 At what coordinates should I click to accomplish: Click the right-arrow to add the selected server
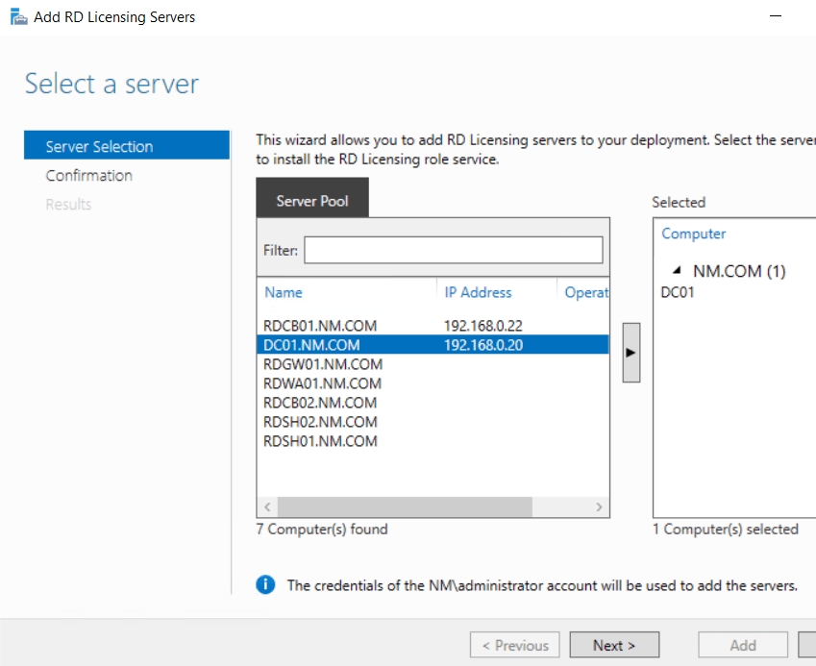click(631, 351)
